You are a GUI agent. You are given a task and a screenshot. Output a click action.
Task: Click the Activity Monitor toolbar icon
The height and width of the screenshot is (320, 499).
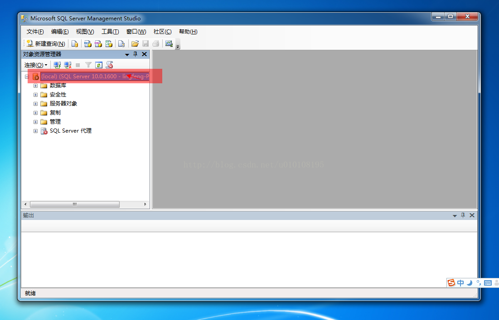(x=169, y=43)
